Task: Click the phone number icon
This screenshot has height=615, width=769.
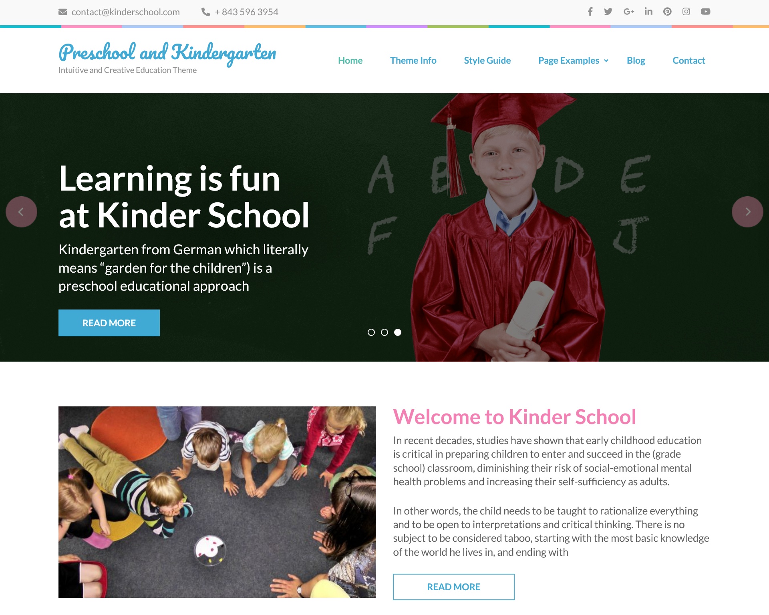Action: click(205, 11)
